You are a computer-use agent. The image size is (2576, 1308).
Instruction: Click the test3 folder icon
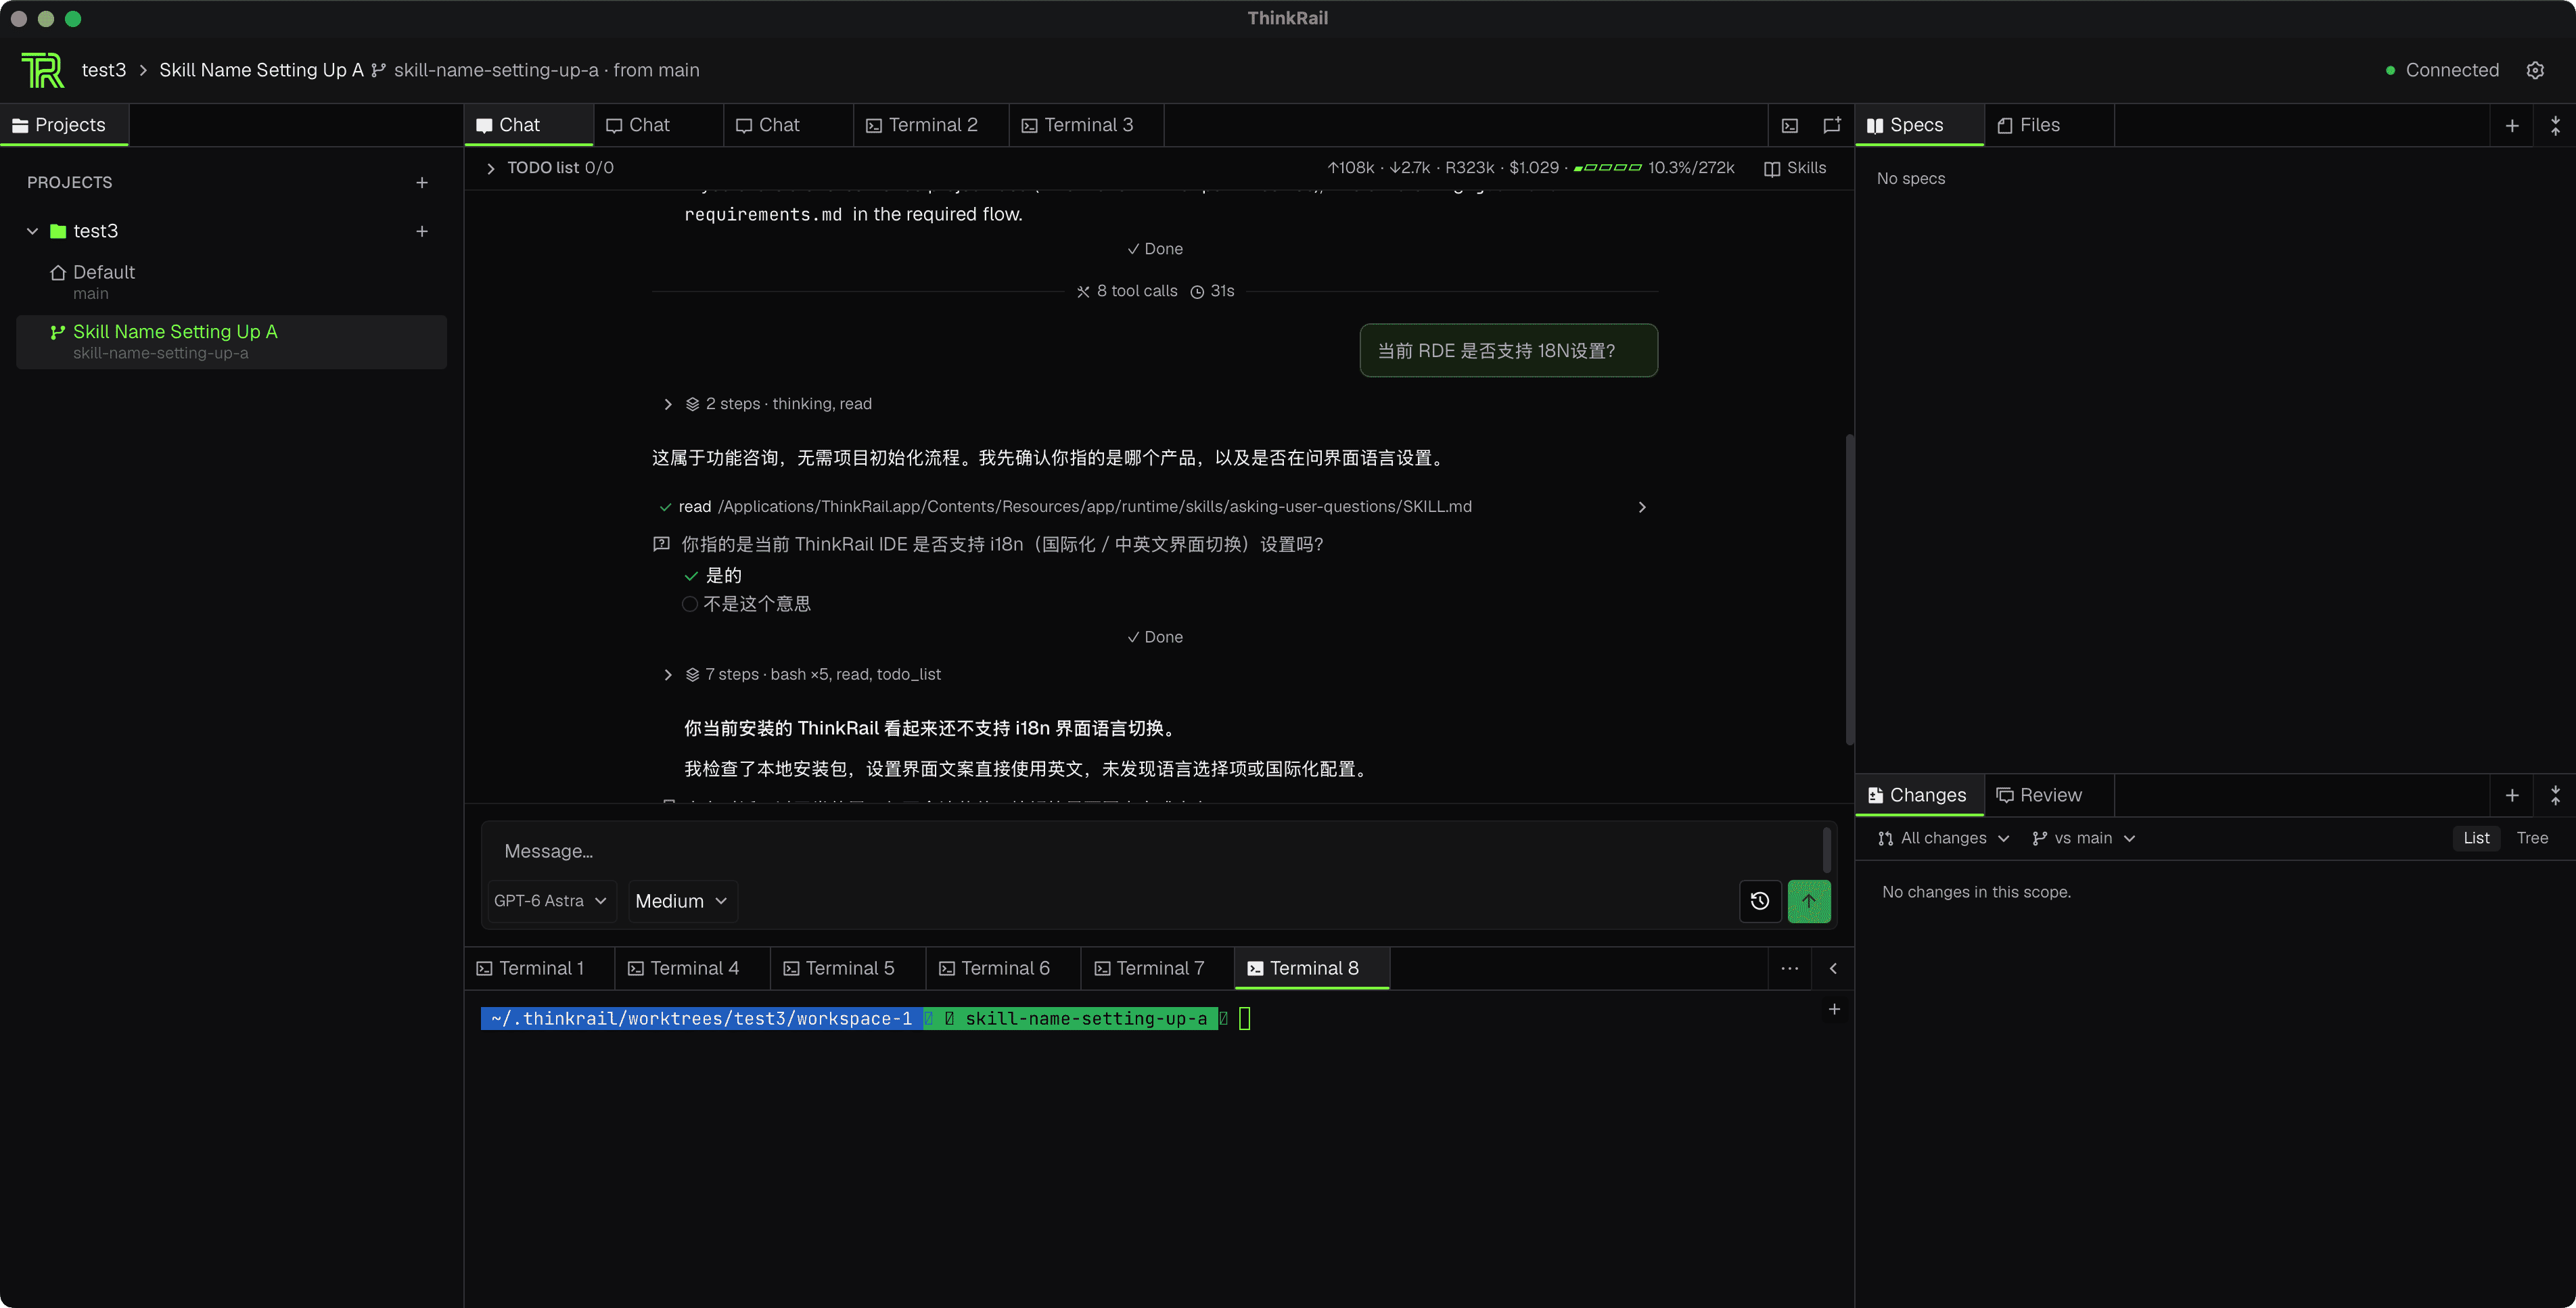58,231
